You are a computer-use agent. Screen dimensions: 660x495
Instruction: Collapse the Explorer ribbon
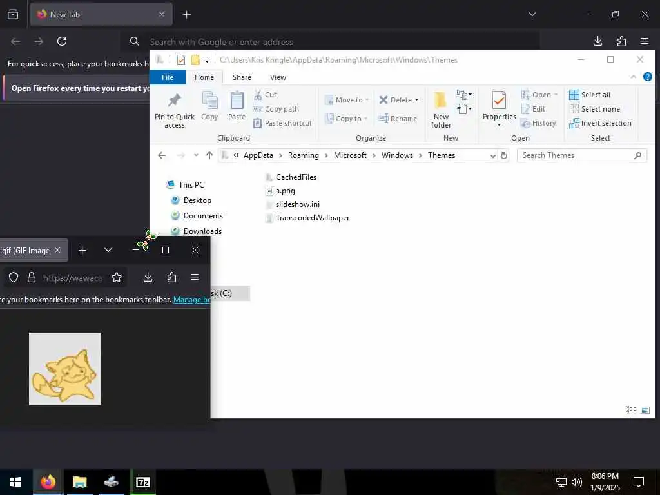(633, 77)
